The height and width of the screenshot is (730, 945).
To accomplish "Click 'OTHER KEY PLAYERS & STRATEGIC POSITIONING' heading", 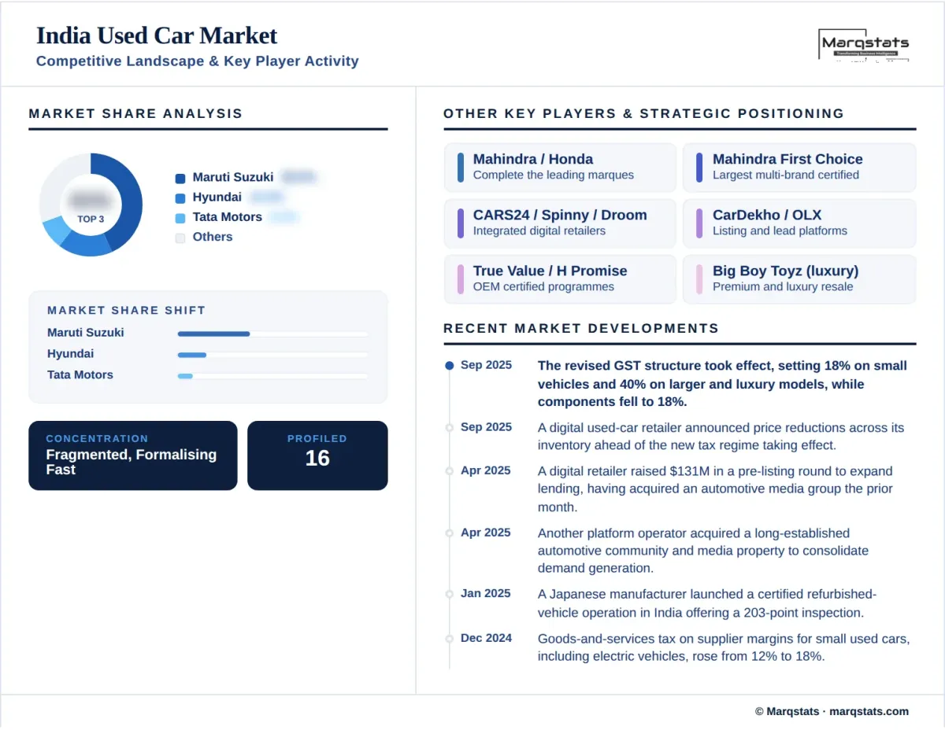I will (643, 113).
